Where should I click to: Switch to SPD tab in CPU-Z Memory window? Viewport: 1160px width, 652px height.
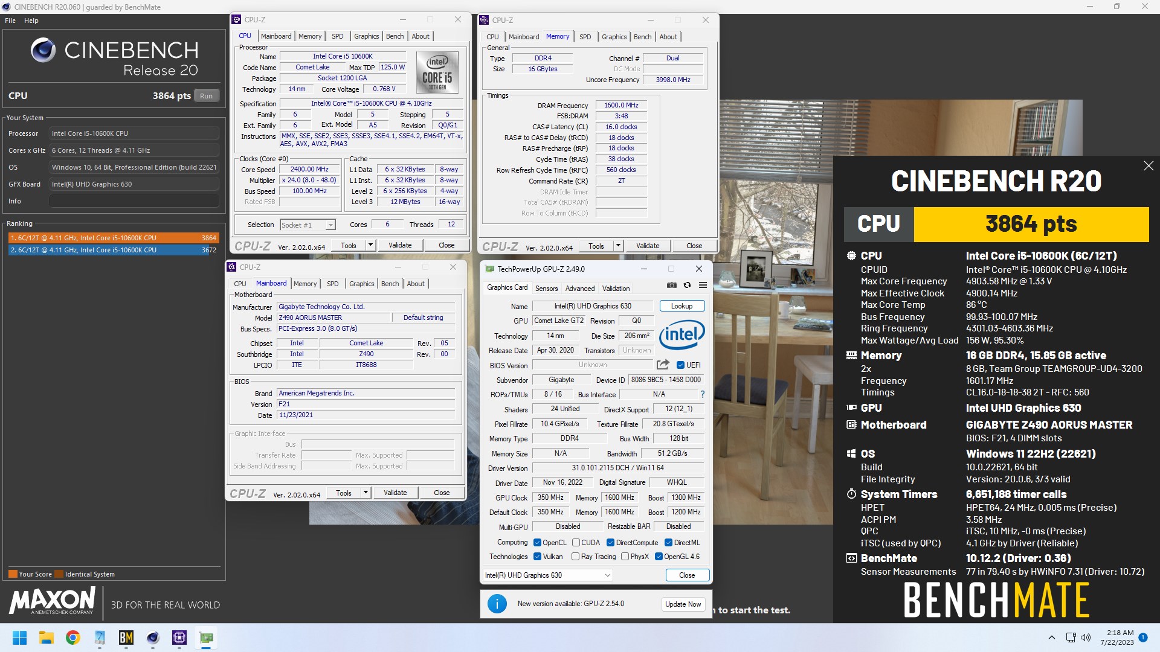pos(585,37)
